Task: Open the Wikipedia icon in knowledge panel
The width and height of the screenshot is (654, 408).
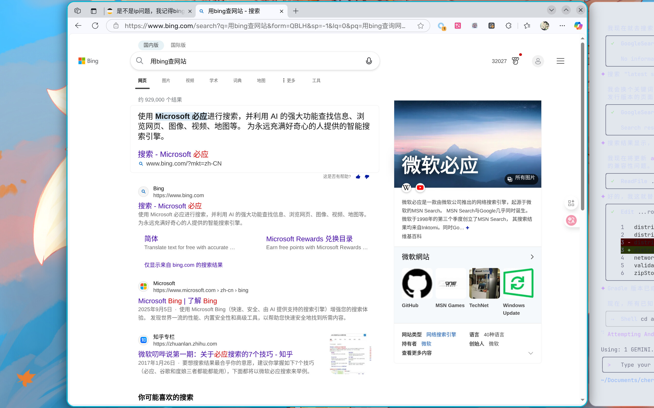Action: pyautogui.click(x=406, y=187)
